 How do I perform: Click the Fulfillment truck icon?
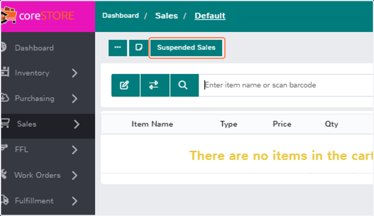pyautogui.click(x=4, y=200)
